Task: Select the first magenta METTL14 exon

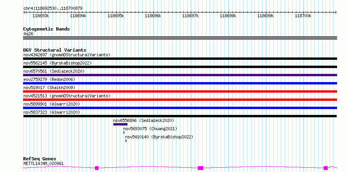Action: point(97,168)
